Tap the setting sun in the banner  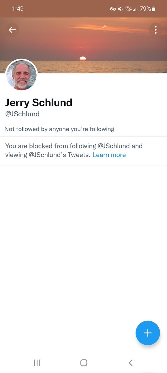coord(83,59)
